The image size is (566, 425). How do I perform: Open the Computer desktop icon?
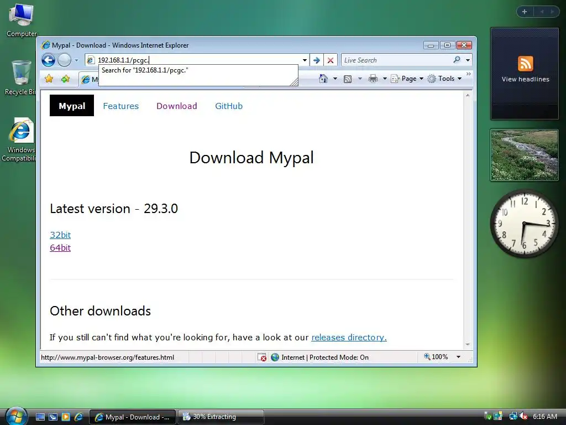click(22, 20)
